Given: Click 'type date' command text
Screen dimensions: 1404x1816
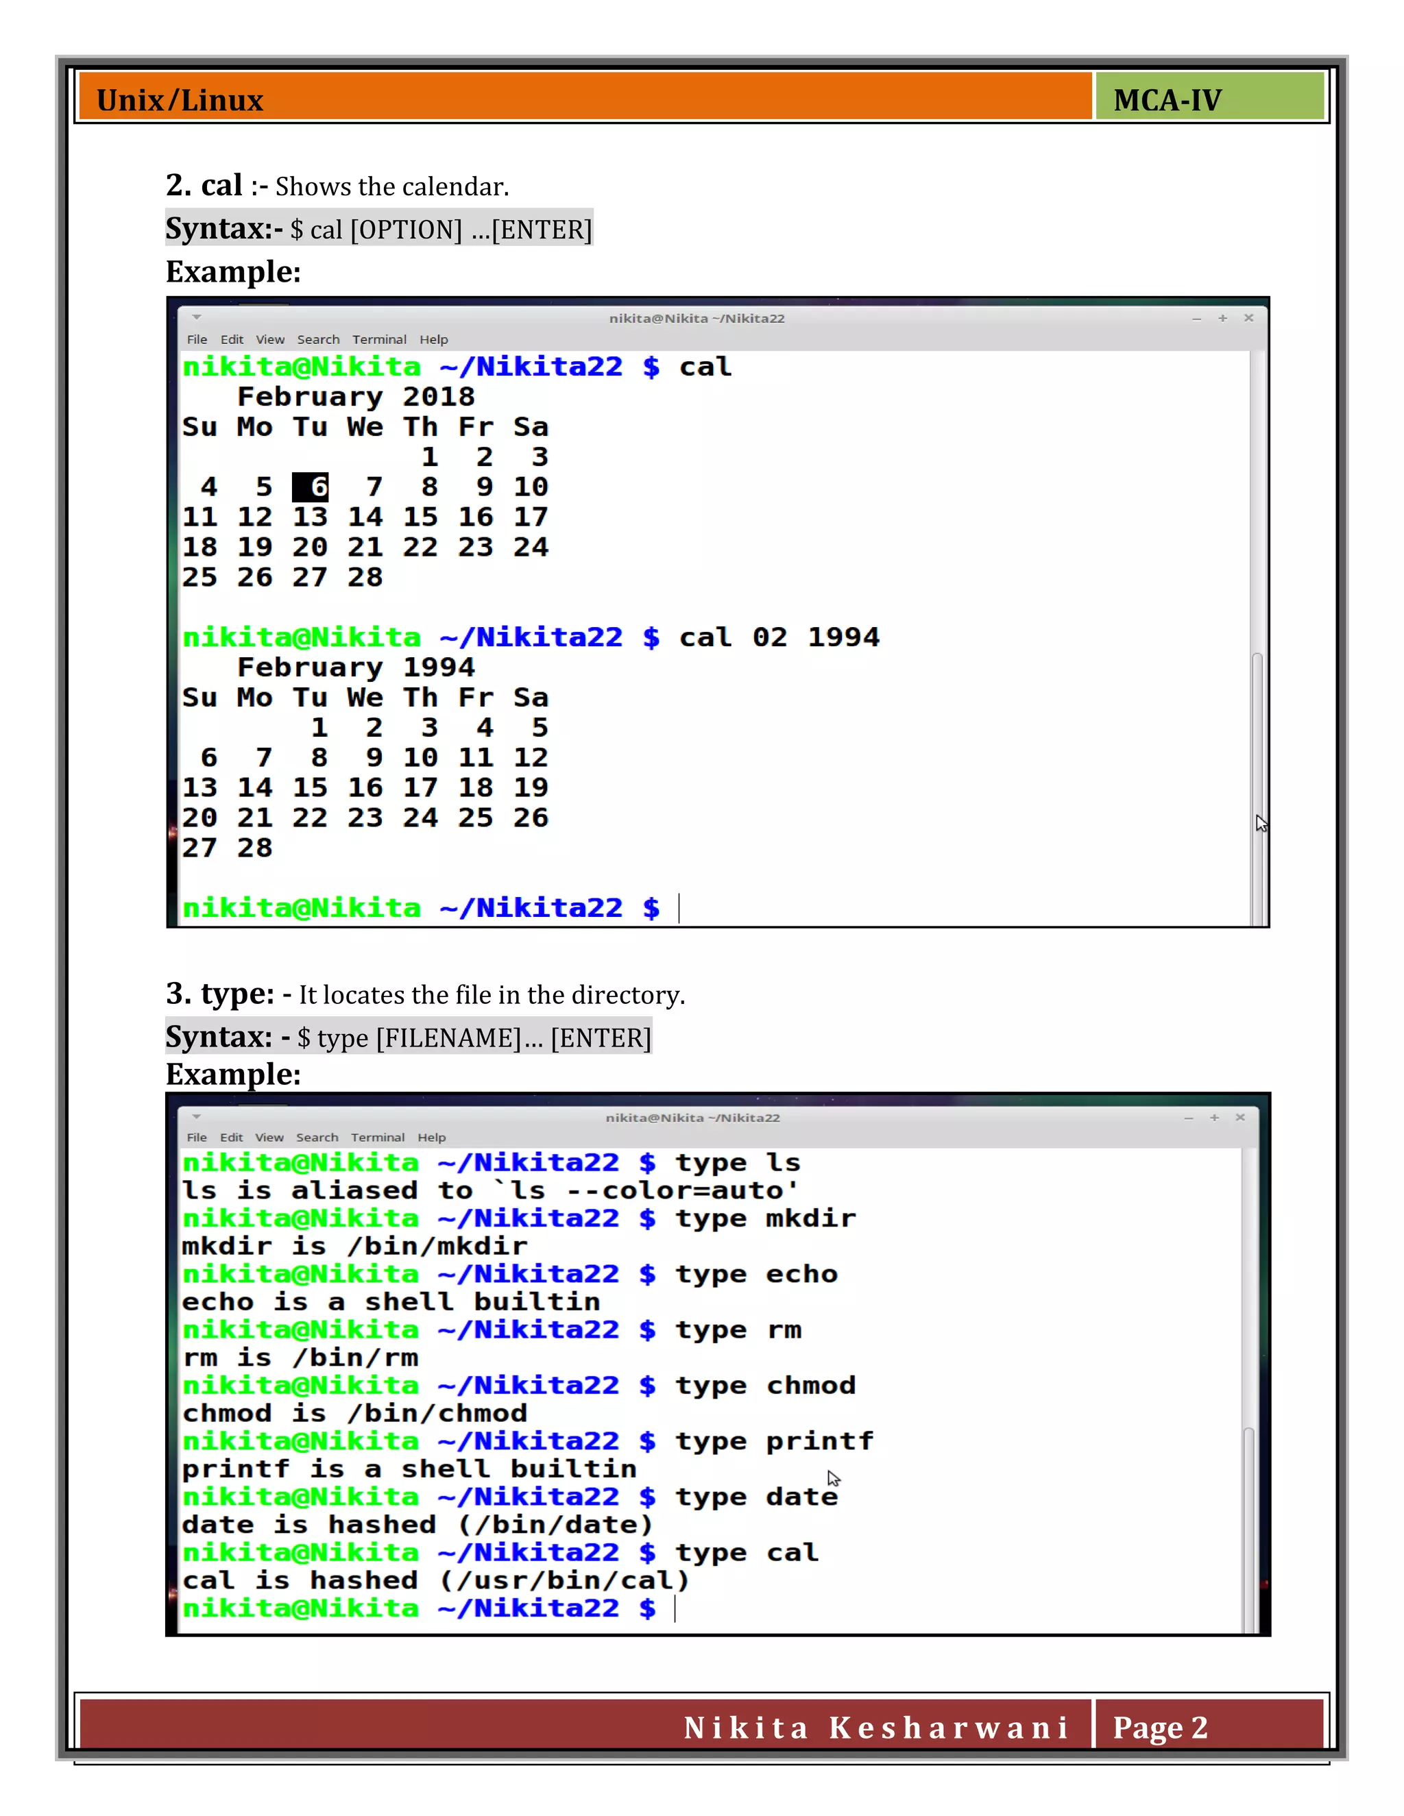Looking at the screenshot, I should [x=756, y=1497].
